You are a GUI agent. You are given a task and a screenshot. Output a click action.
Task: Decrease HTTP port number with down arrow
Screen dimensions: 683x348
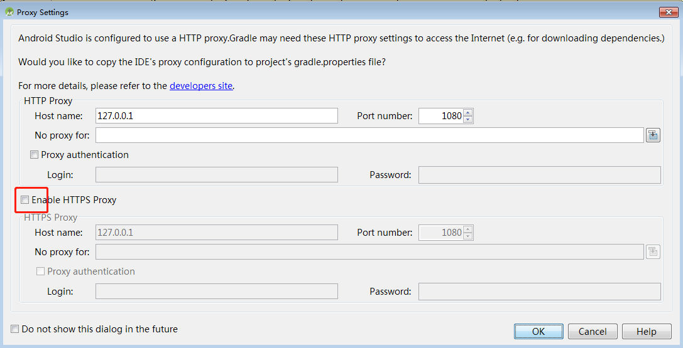coord(468,120)
